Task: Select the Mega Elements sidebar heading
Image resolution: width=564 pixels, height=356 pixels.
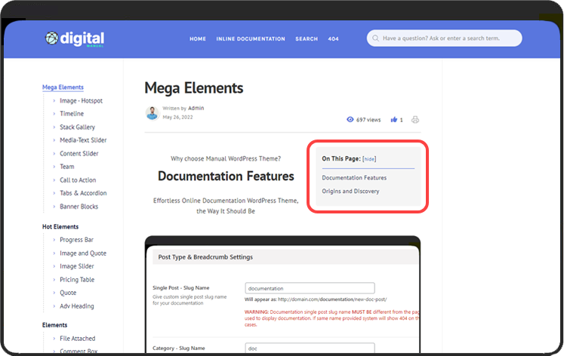Action: pos(63,87)
